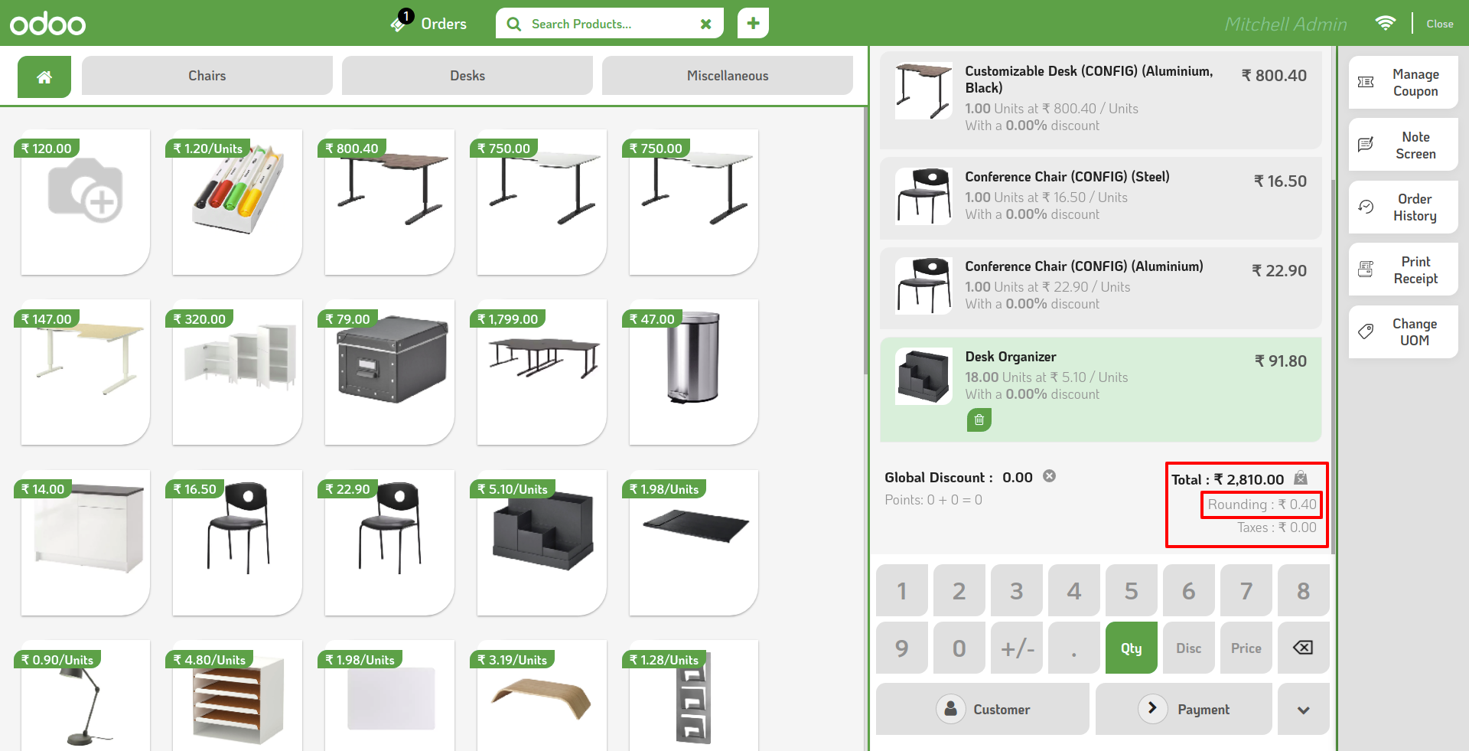Viewport: 1469px width, 751px height.
Task: Click in the Search Products field
Action: tap(608, 24)
